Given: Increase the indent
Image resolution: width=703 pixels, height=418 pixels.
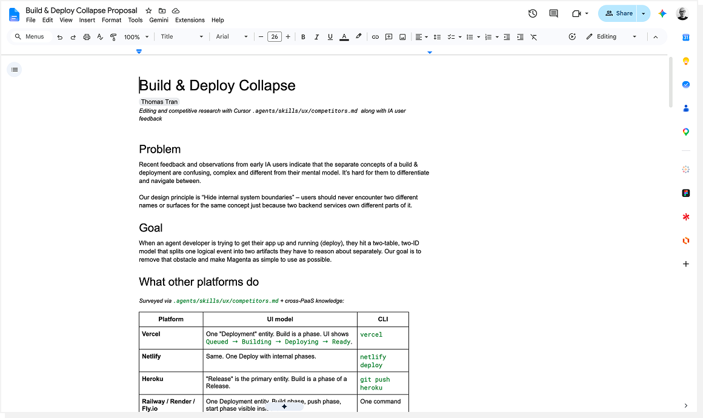Looking at the screenshot, I should pos(520,37).
